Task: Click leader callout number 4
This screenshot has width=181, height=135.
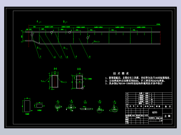Action: [67, 57]
